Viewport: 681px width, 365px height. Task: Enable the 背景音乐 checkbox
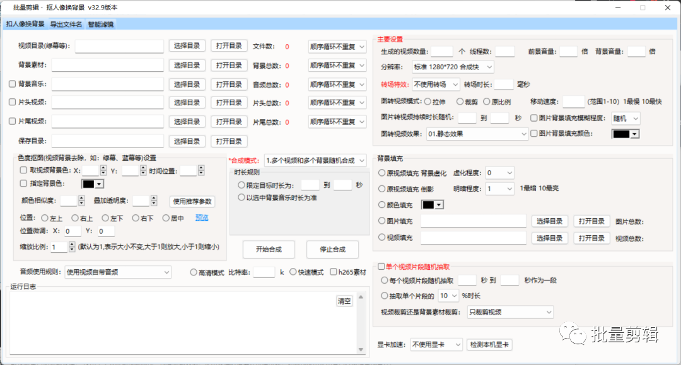coord(12,84)
